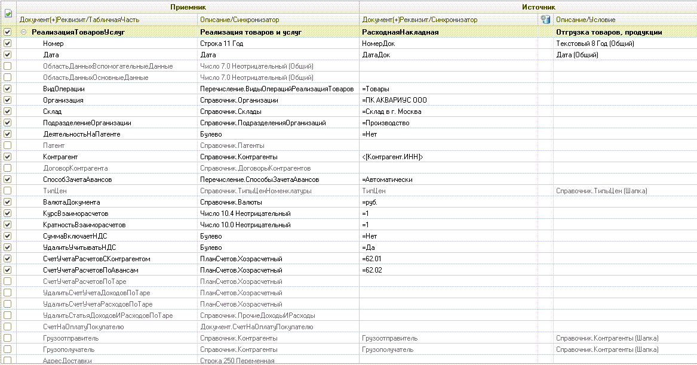Select the '=Производство' source value
Image resolution: width=697 pixels, height=365 pixels.
coord(449,122)
